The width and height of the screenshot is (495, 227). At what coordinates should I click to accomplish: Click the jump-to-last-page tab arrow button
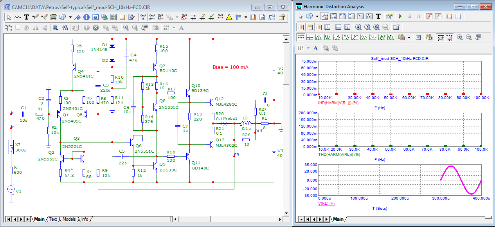point(28,219)
